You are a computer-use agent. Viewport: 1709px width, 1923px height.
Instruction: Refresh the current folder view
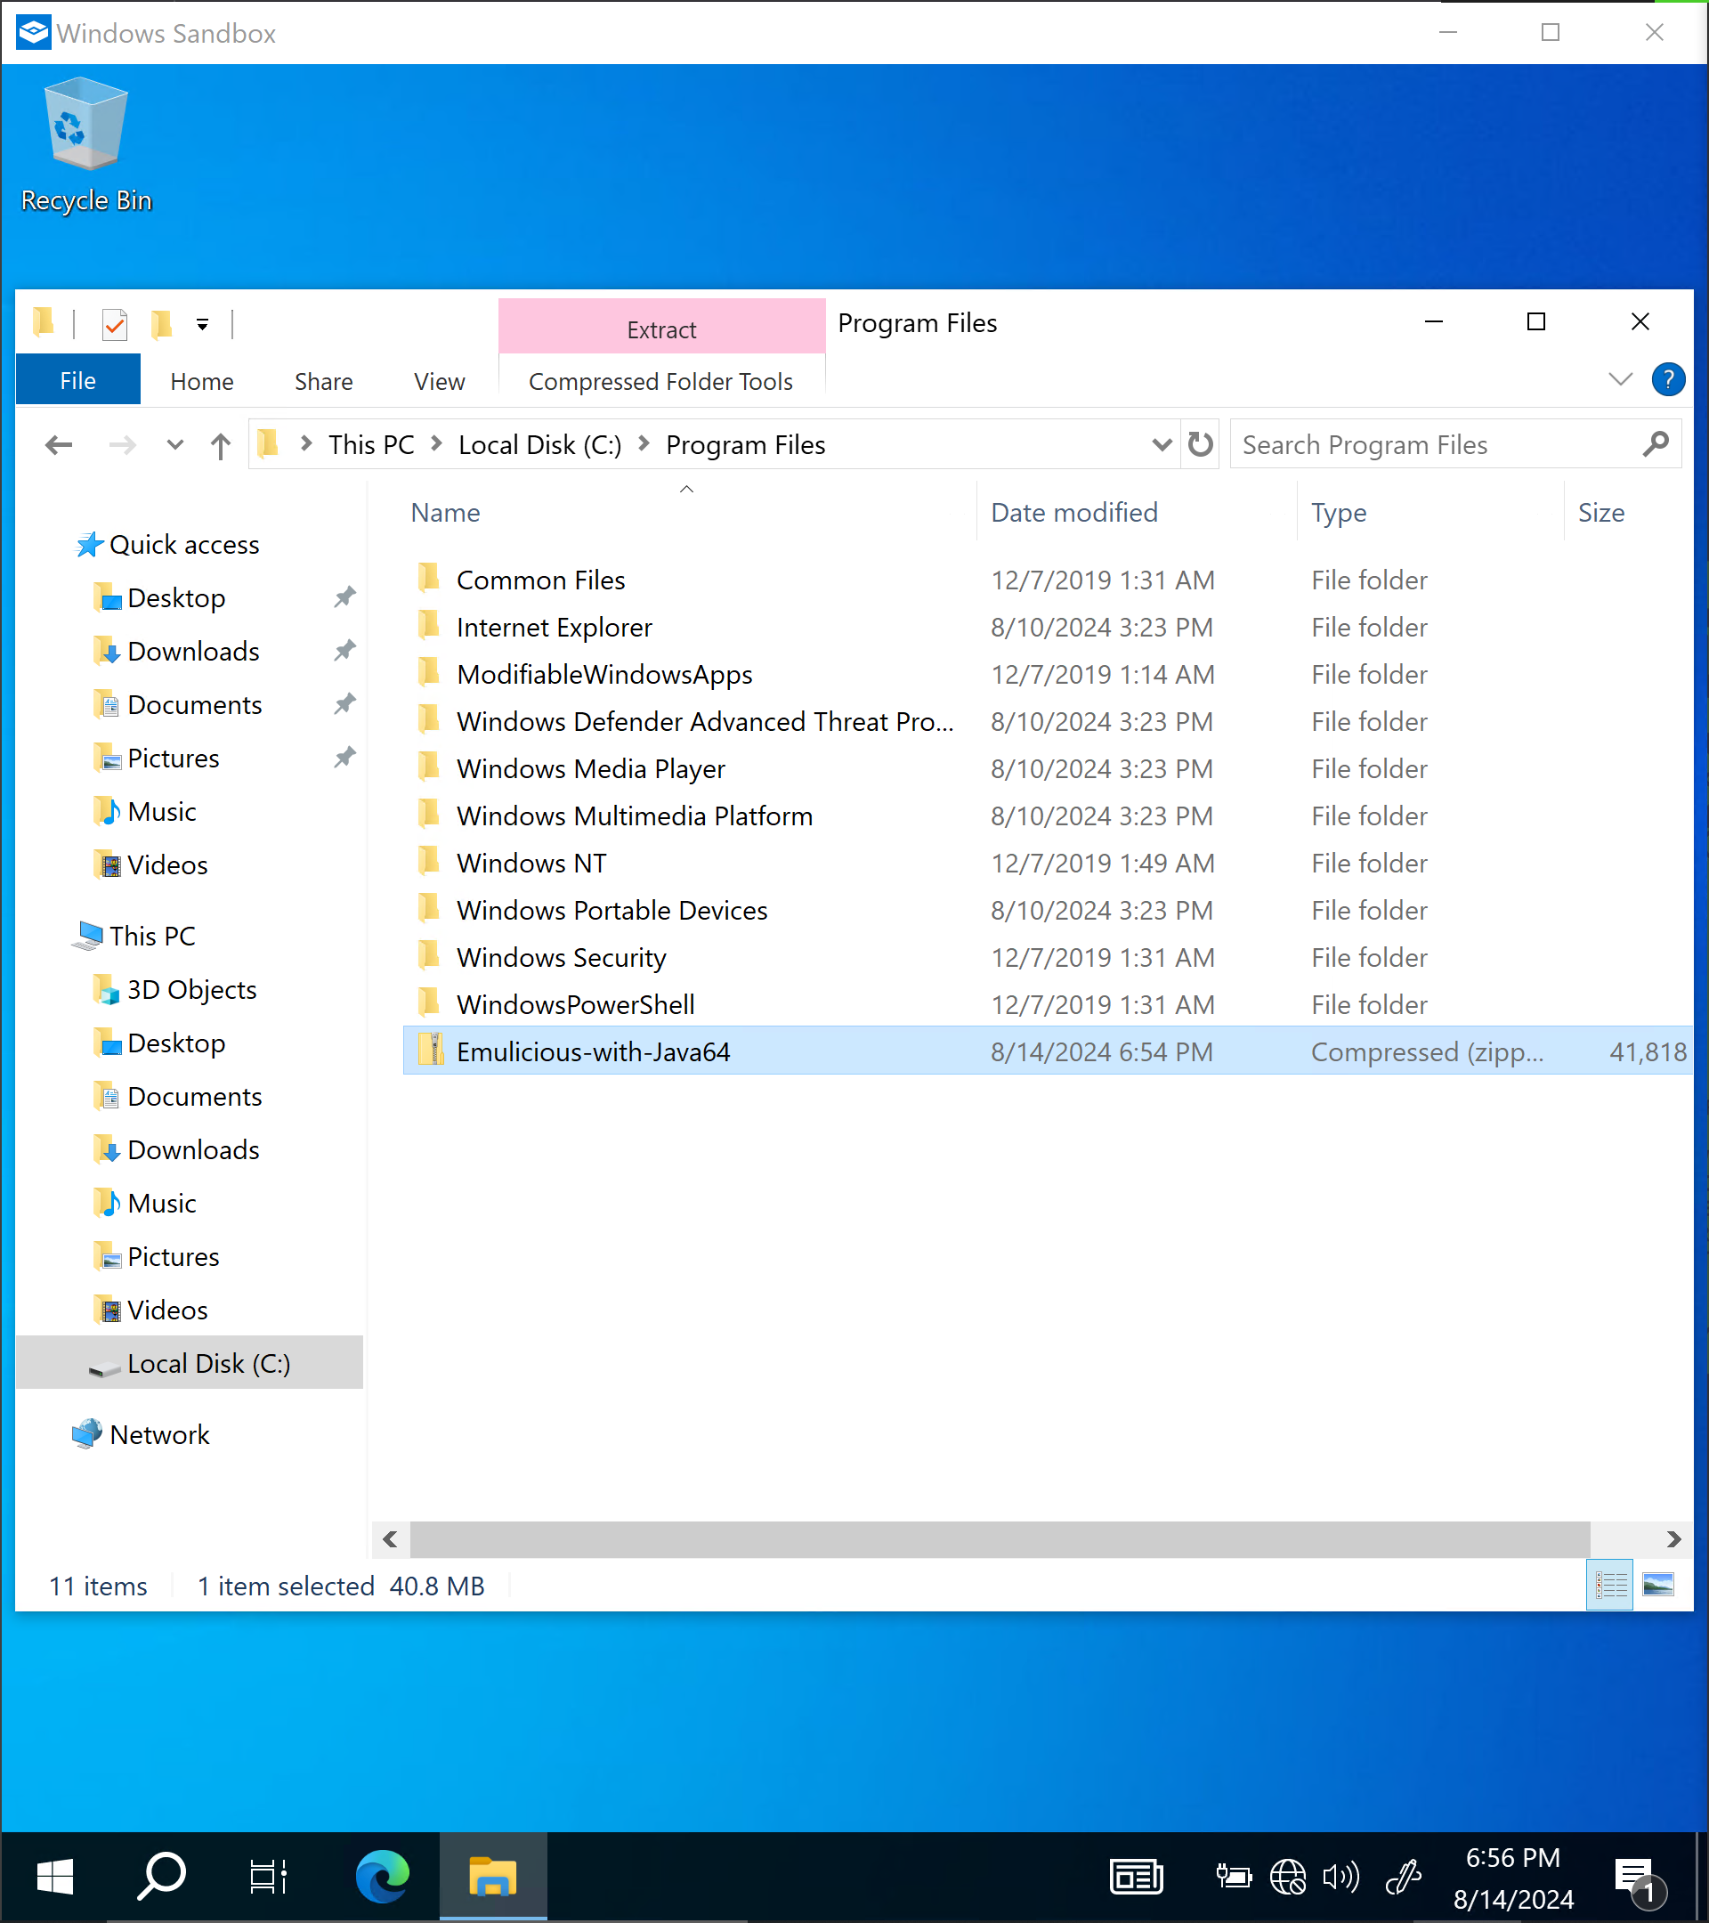[x=1200, y=444]
